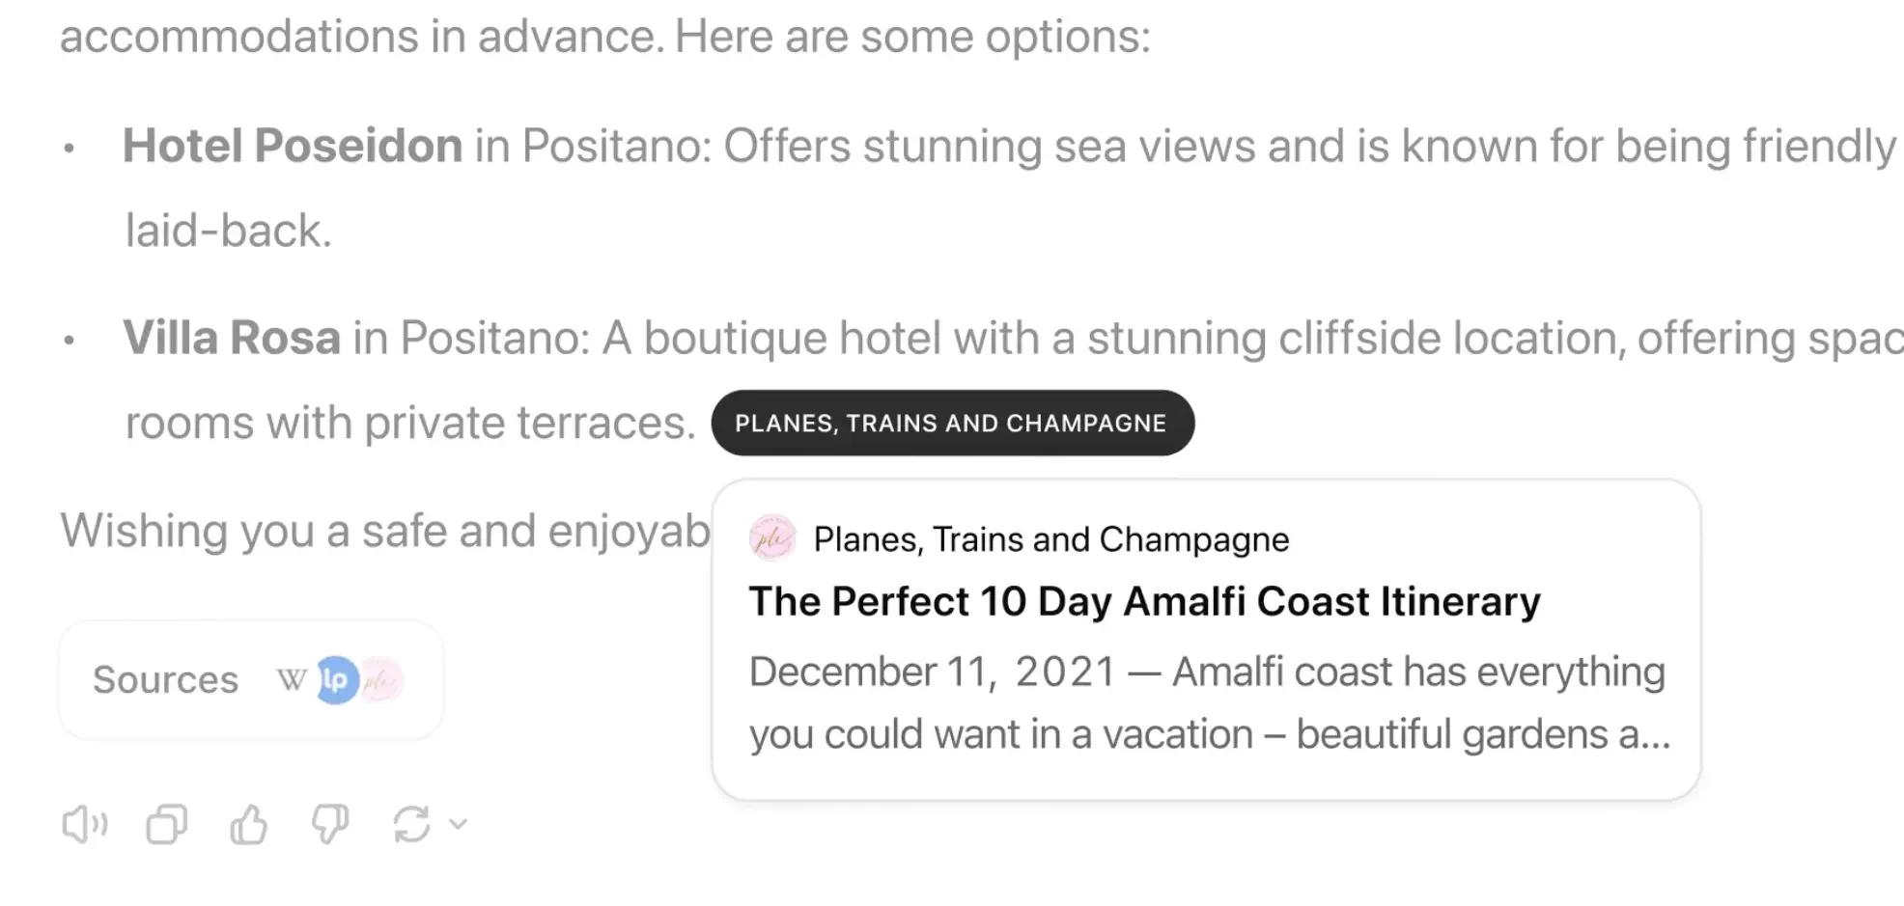This screenshot has width=1904, height=906.
Task: Click the pink favicon in the citation card
Action: 772,538
